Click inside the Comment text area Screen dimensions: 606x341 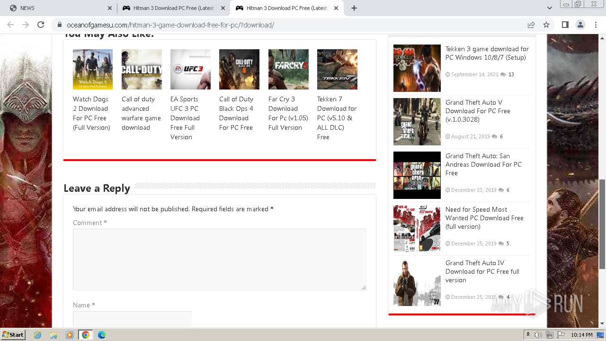click(219, 259)
